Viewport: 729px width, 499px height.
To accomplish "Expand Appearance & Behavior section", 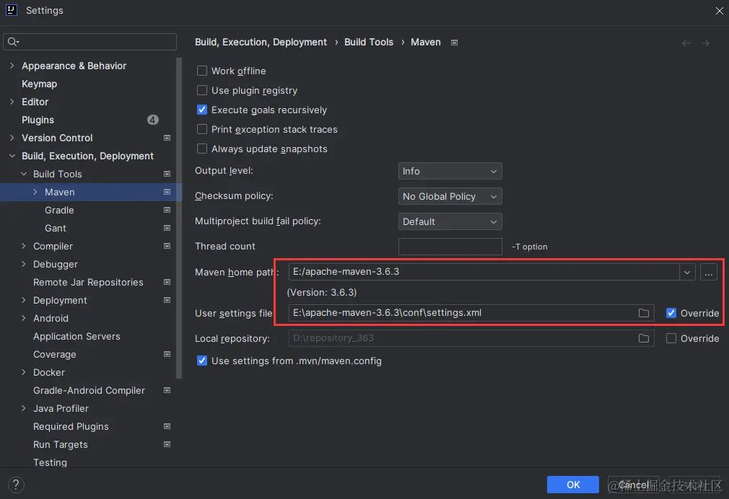I will click(12, 66).
